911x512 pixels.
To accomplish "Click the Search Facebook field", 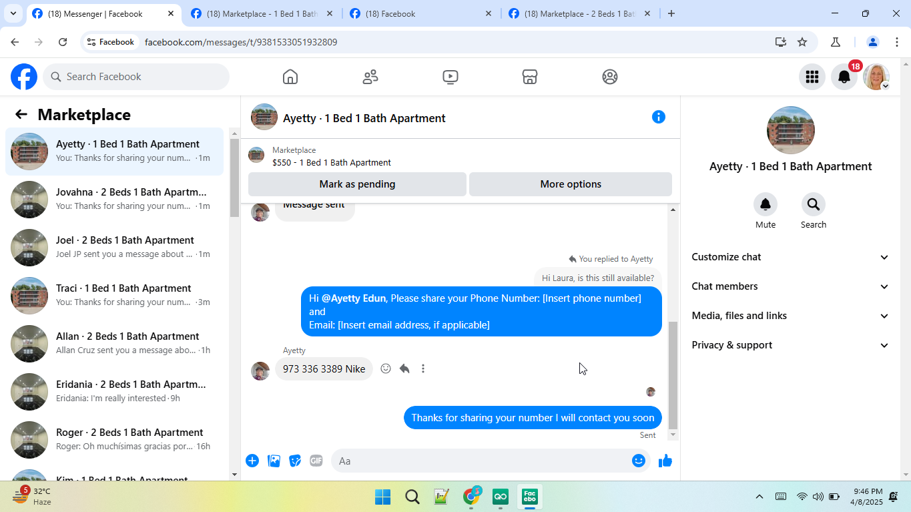I will coord(136,77).
